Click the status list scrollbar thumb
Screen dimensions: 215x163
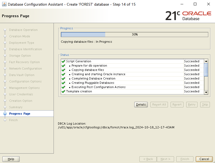(206, 70)
